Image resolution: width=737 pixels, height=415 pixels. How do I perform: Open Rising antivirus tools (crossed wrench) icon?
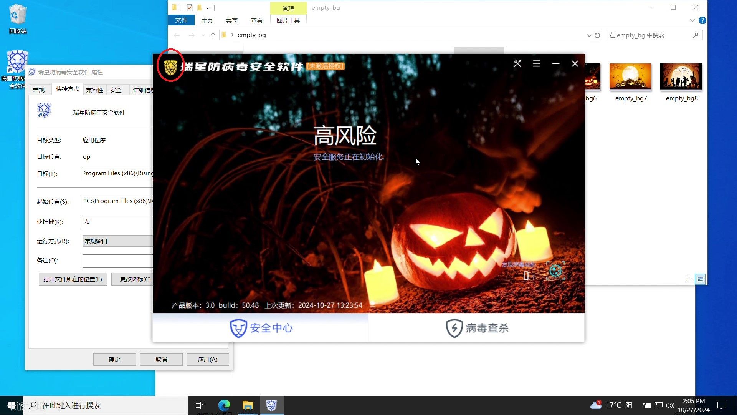tap(517, 63)
